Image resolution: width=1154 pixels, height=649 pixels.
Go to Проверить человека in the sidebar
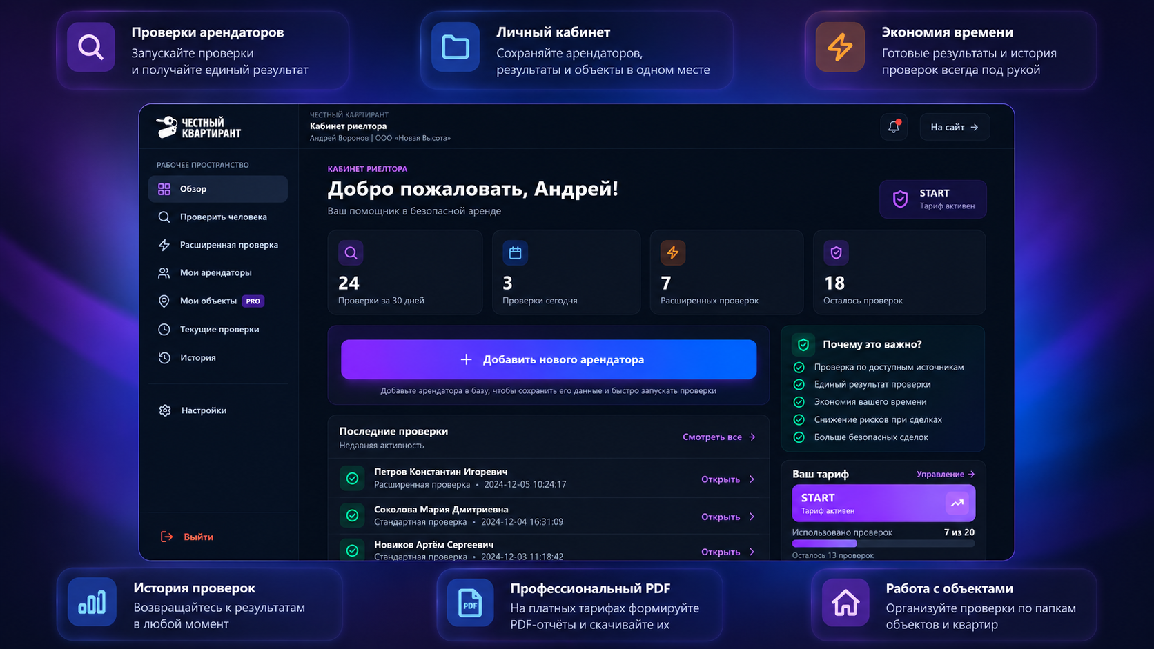tap(218, 217)
